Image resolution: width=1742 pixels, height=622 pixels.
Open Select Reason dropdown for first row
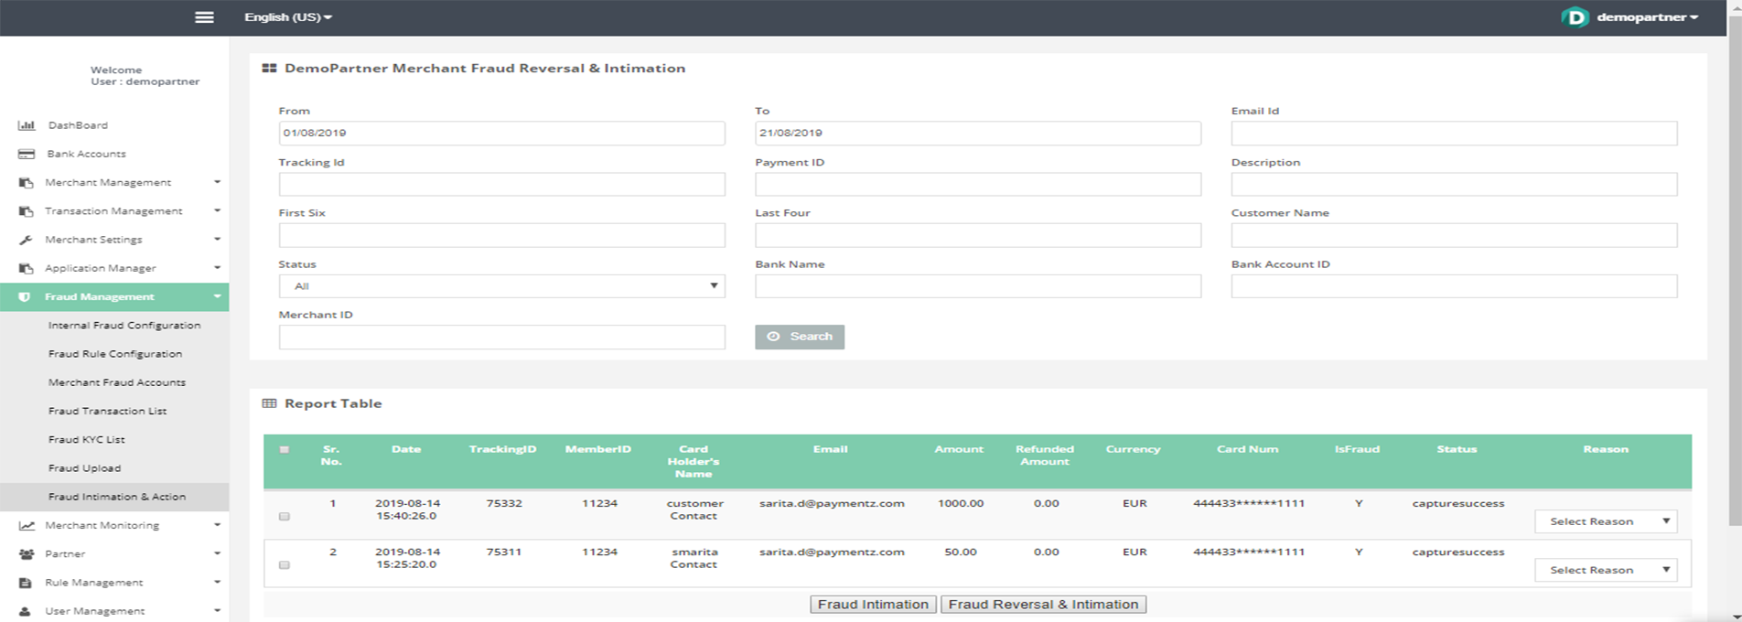point(1606,521)
